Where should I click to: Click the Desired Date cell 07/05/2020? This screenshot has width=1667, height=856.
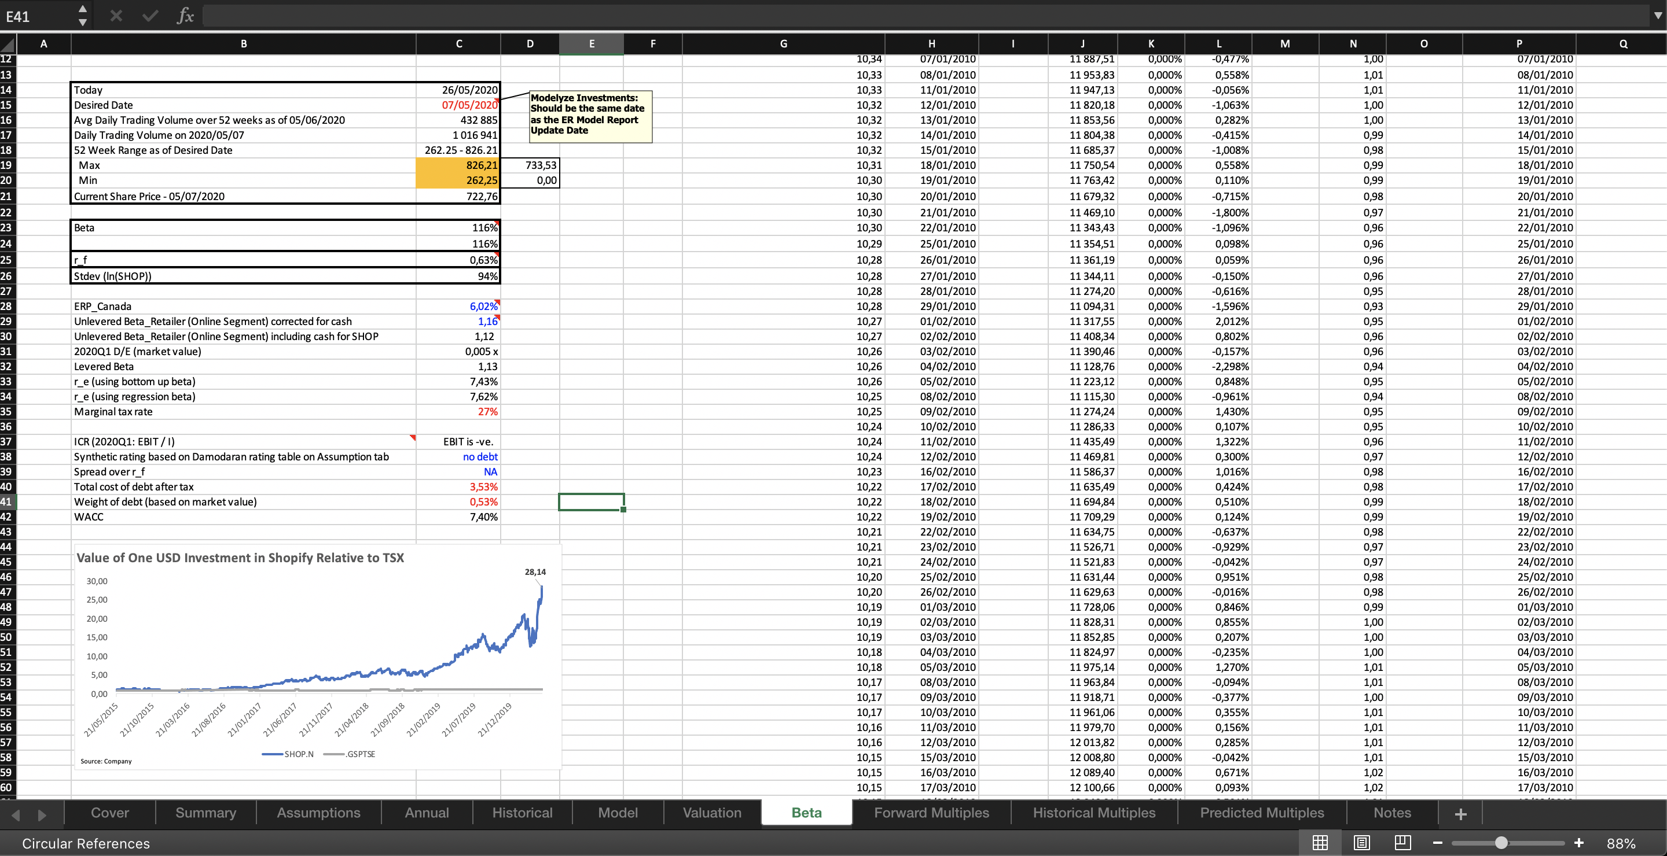click(x=458, y=105)
